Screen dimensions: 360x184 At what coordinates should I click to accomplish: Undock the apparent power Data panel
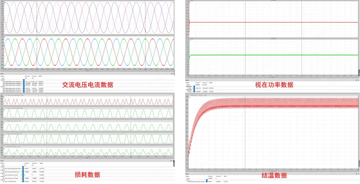point(355,80)
